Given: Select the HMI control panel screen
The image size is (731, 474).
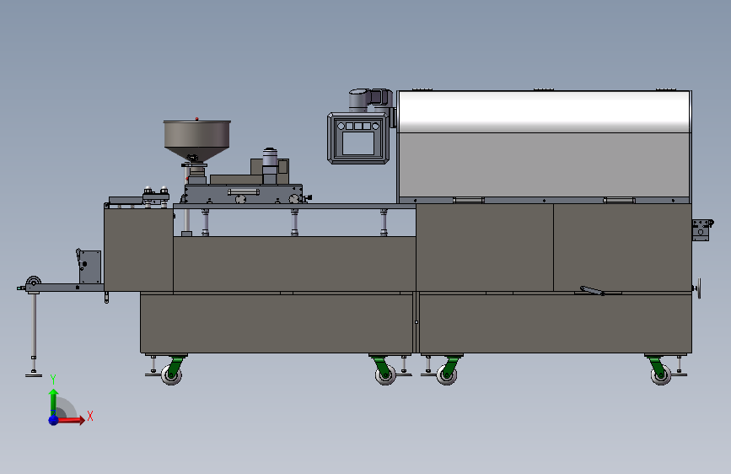Looking at the screenshot, I should (358, 143).
